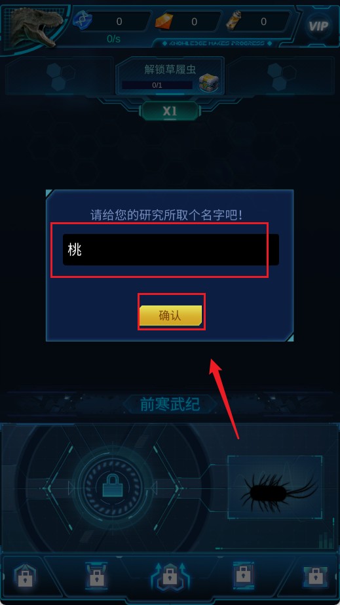Expand the 前寒武纪 era banner
Screen dimensions: 340x605
point(170,404)
